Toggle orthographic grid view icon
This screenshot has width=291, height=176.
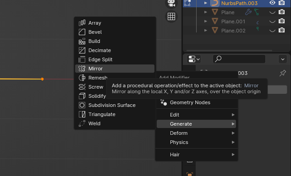(x=171, y=16)
